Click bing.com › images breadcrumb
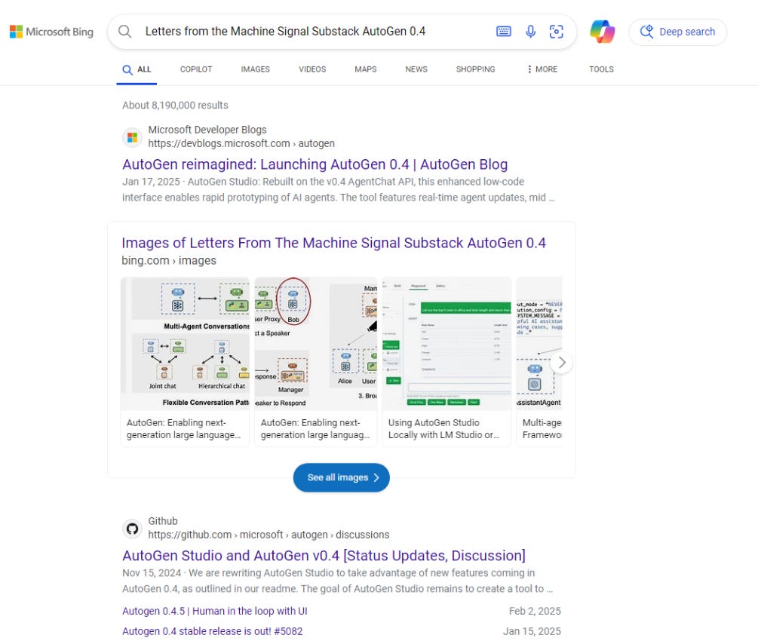The width and height of the screenshot is (758, 641). pos(169,261)
